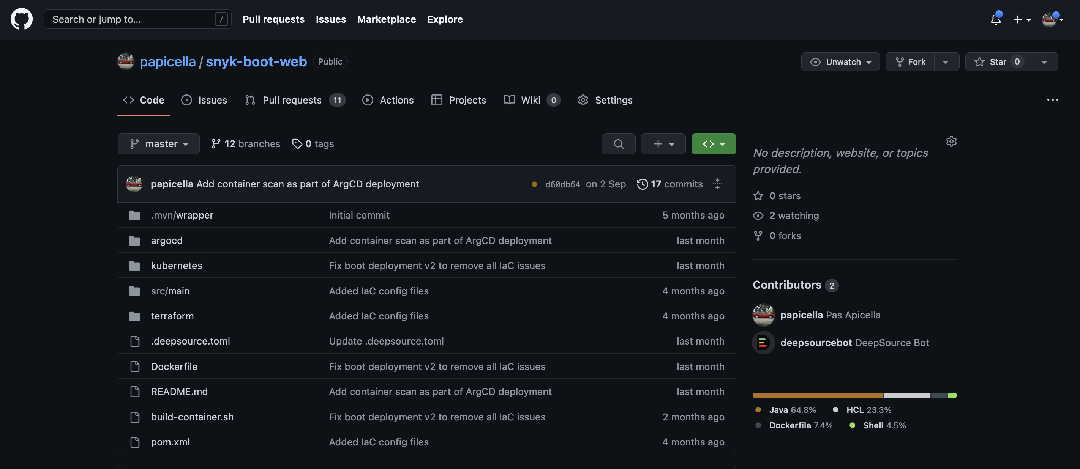Open the commit history clock icon
Screen dimensions: 1080x469
(x=642, y=184)
